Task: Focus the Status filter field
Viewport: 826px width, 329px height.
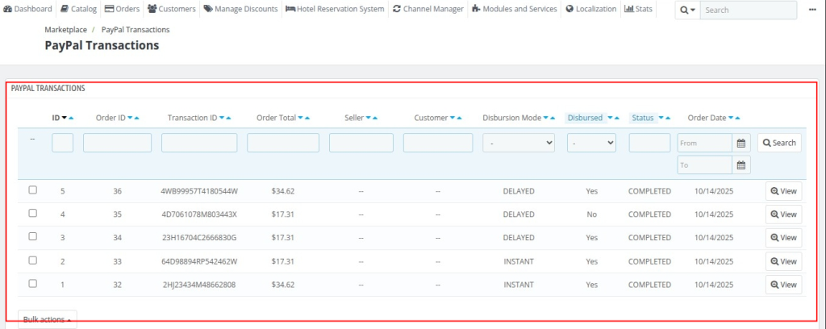Action: [x=649, y=143]
